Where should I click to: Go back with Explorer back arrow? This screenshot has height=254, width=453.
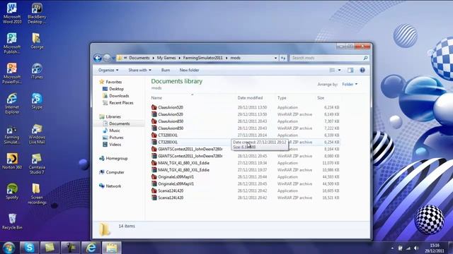[x=98, y=58]
